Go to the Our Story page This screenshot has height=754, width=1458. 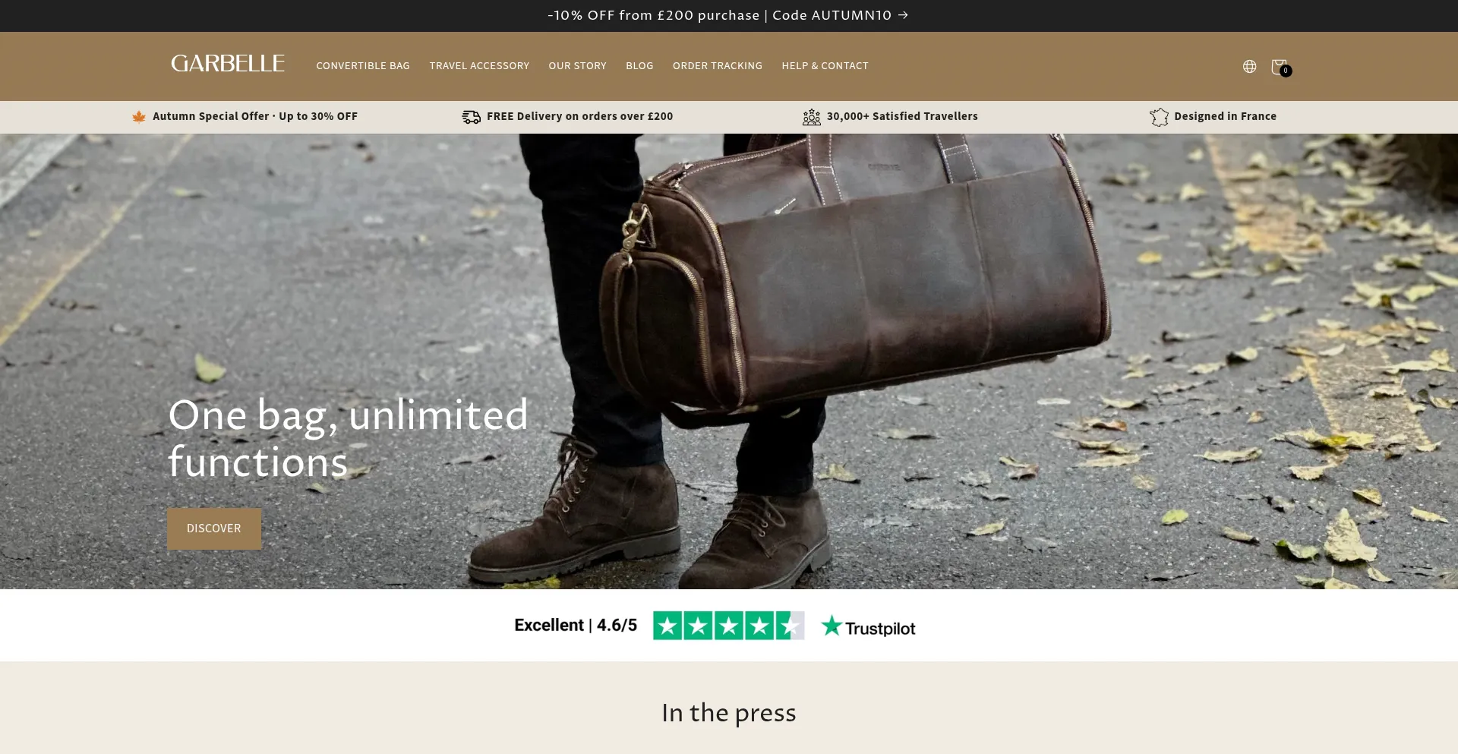click(x=577, y=66)
